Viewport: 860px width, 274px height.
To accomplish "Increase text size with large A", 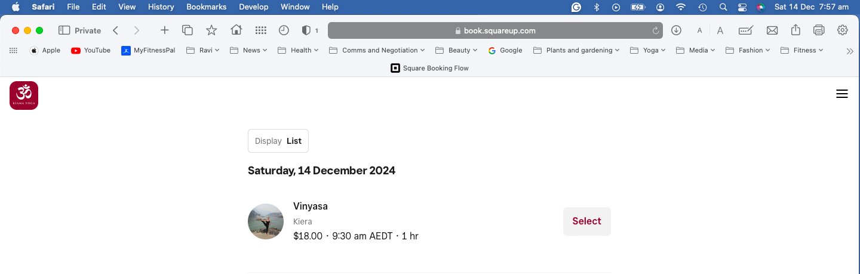I will [720, 30].
